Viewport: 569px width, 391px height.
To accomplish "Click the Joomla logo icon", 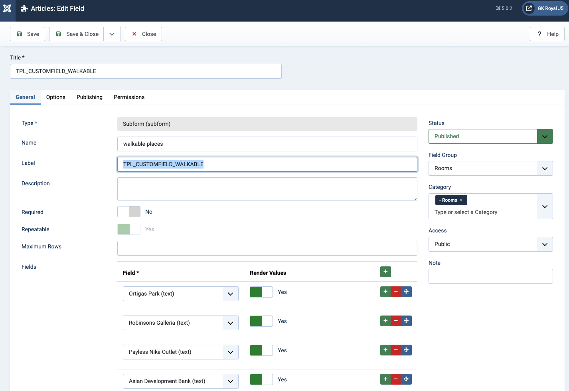I will pos(7,8).
